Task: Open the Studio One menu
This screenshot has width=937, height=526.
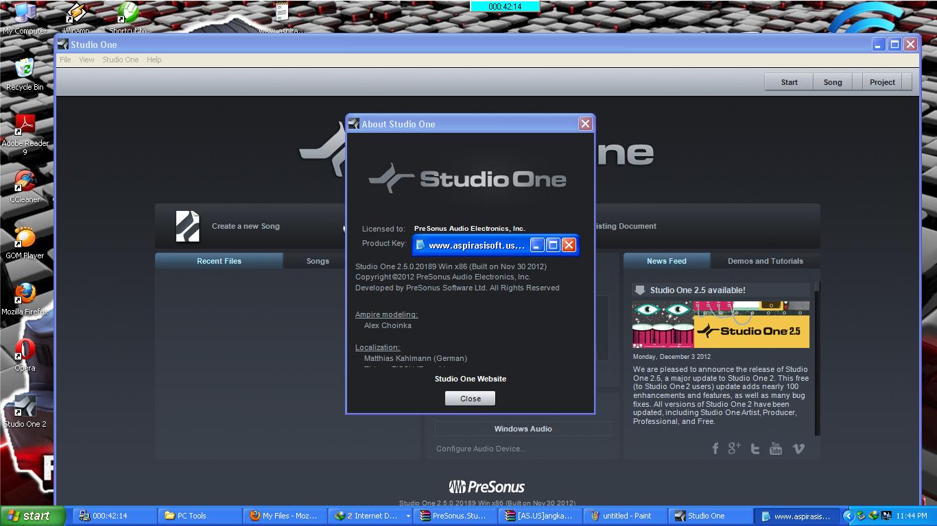Action: [121, 60]
